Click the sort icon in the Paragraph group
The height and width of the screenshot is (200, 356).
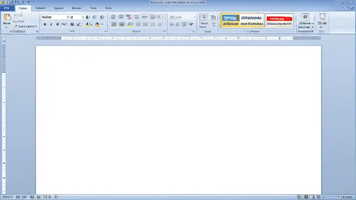point(153,17)
